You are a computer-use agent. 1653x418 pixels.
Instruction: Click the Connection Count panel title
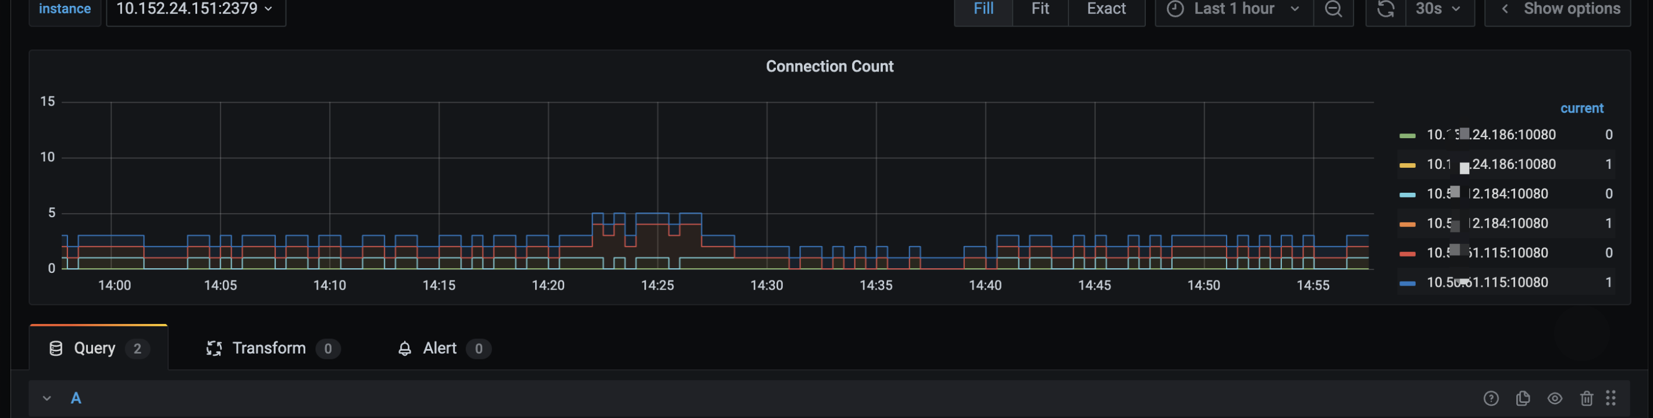click(x=829, y=67)
